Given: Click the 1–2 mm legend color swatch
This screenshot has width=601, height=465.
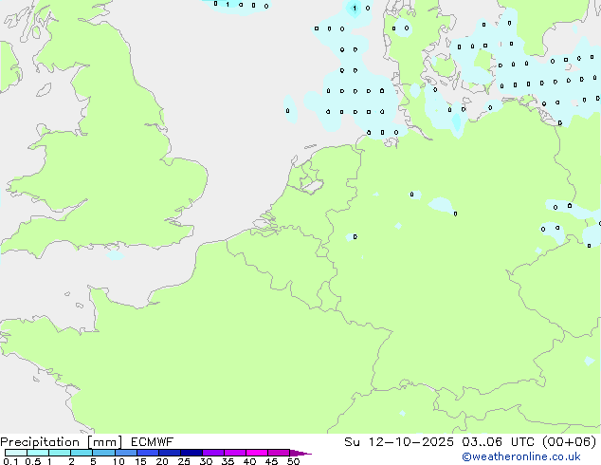Looking at the screenshot, I should point(60,453).
